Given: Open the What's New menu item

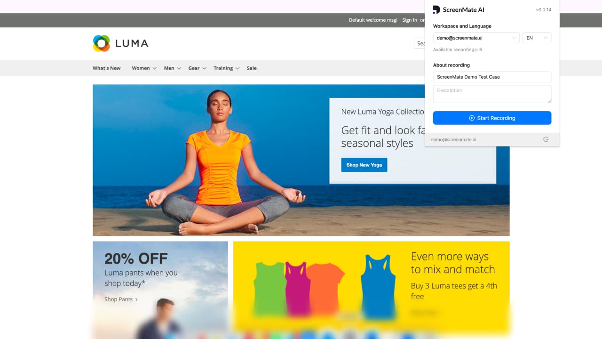Looking at the screenshot, I should coord(106,68).
